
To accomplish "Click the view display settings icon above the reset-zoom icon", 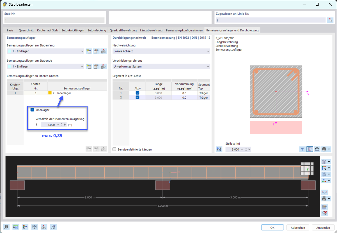I will [325, 207].
